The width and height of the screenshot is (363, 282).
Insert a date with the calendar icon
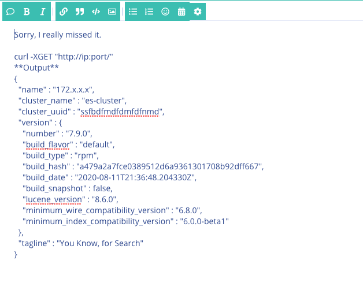point(181,12)
